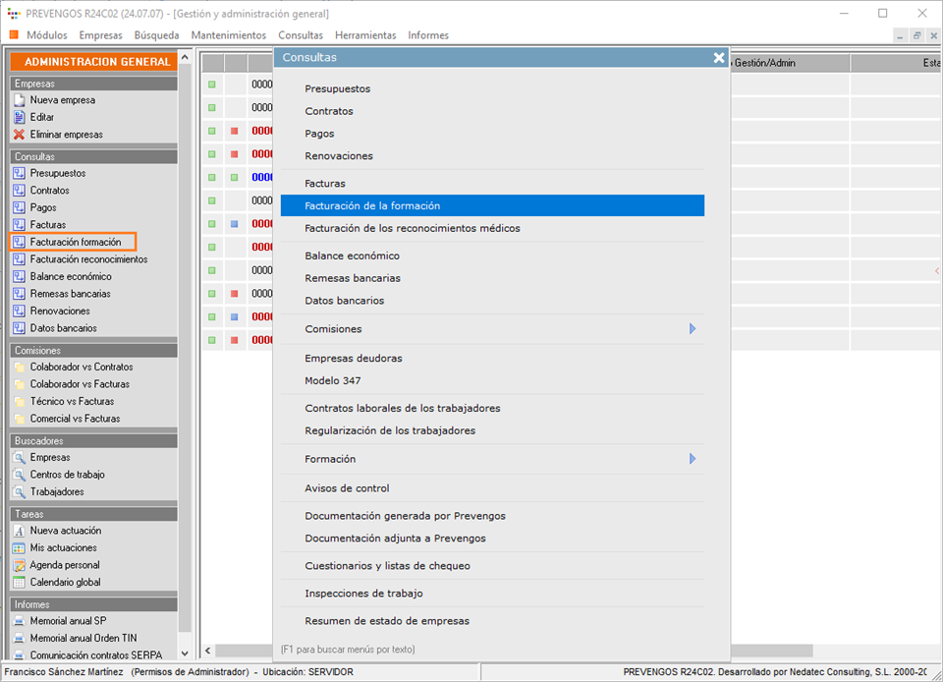
Task: Collapse the Buscadores sidebar section header
Action: (93, 441)
